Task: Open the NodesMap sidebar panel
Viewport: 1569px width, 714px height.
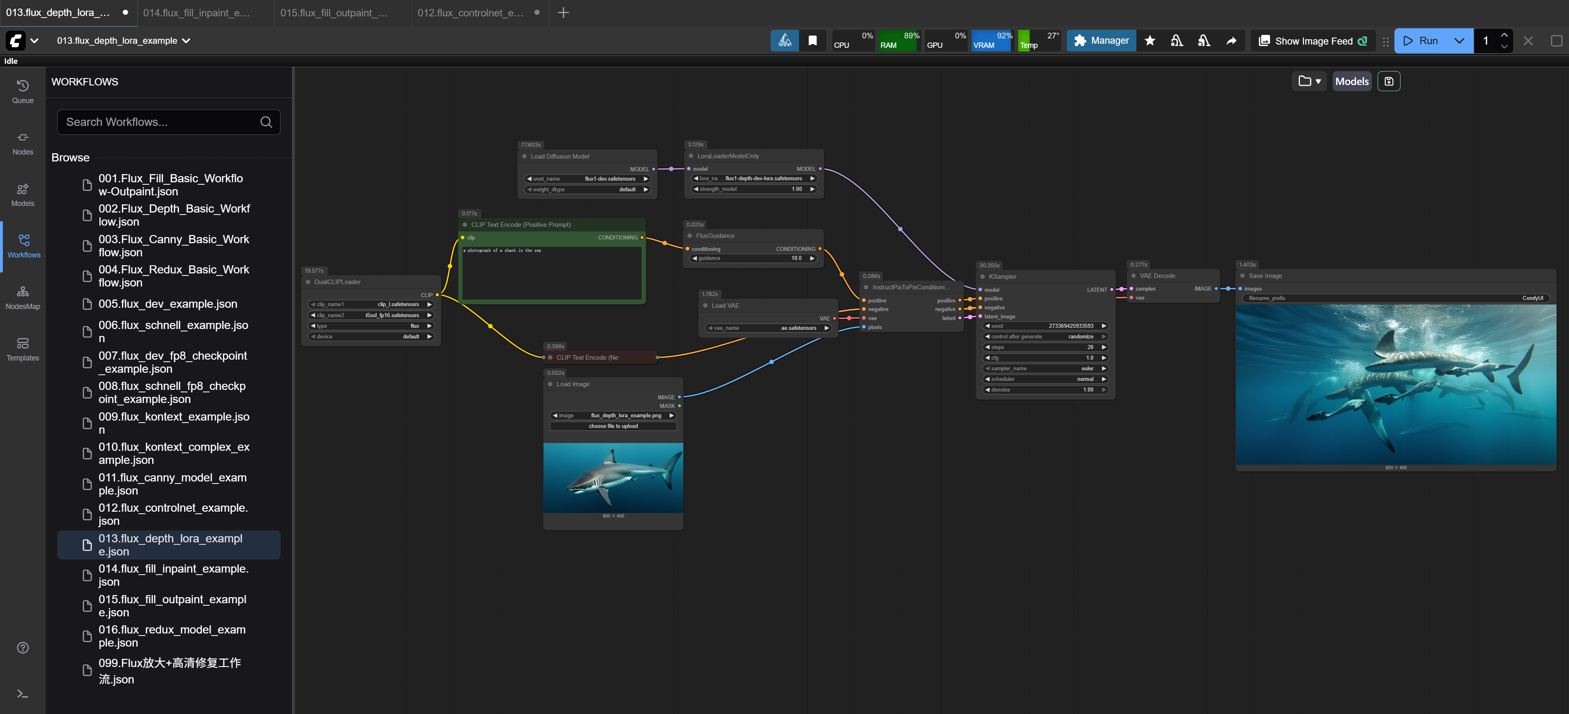Action: (x=22, y=298)
